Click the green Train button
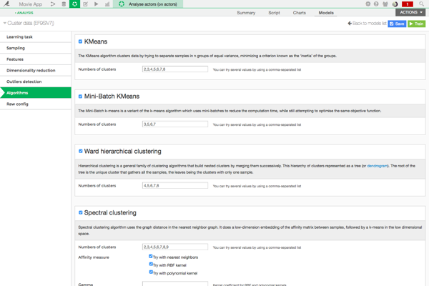429x286 pixels. pos(416,24)
